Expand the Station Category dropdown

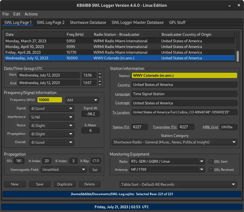pyautogui.click(x=175, y=142)
